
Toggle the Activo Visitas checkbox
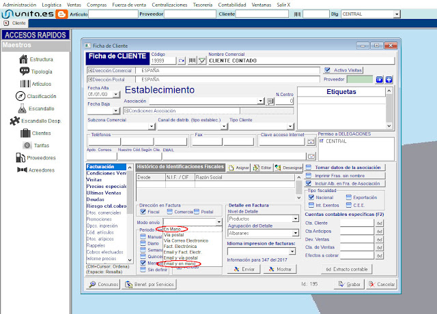(x=329, y=70)
